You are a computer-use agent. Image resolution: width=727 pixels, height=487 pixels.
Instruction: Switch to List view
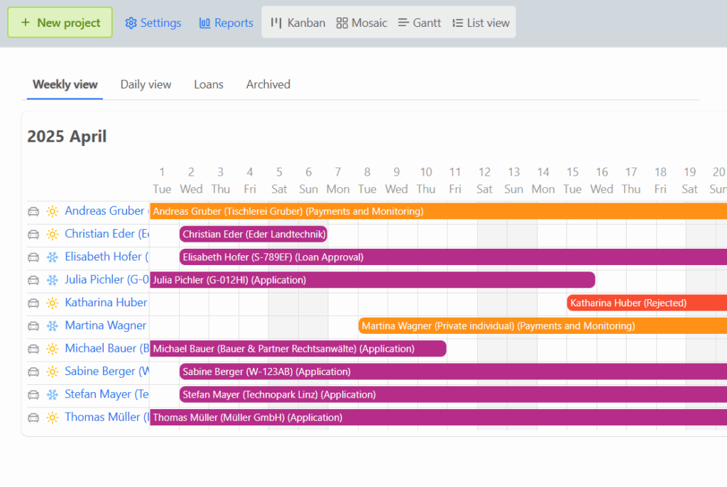click(x=481, y=23)
